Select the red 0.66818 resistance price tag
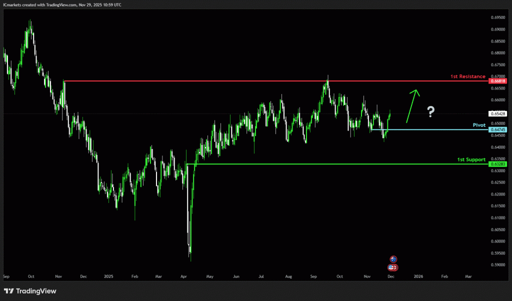The height and width of the screenshot is (301, 512). [x=498, y=81]
